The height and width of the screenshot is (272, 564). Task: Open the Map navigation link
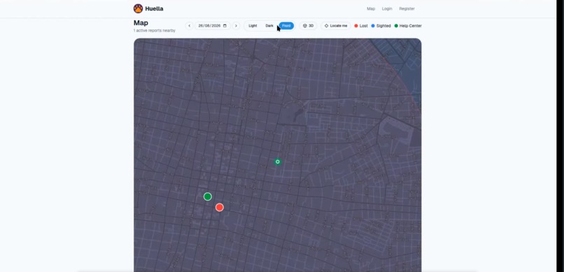(371, 8)
